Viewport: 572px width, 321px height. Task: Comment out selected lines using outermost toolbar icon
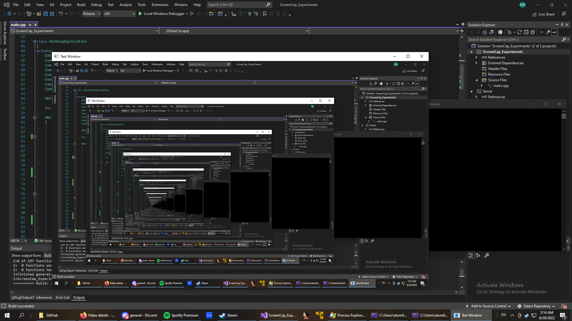pyautogui.click(x=249, y=14)
